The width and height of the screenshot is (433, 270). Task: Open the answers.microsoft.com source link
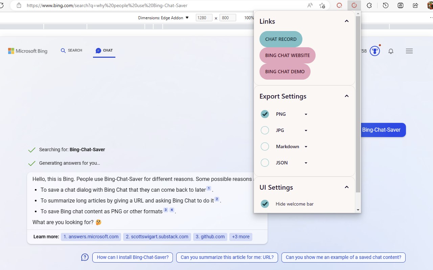[91, 237]
